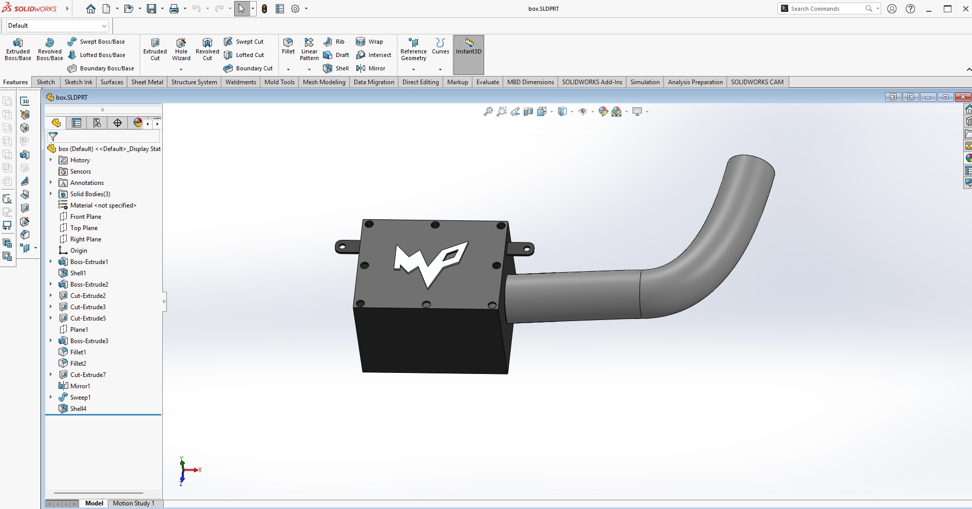Open the configuration dropdown showing Default
This screenshot has width=972, height=509.
[x=58, y=26]
